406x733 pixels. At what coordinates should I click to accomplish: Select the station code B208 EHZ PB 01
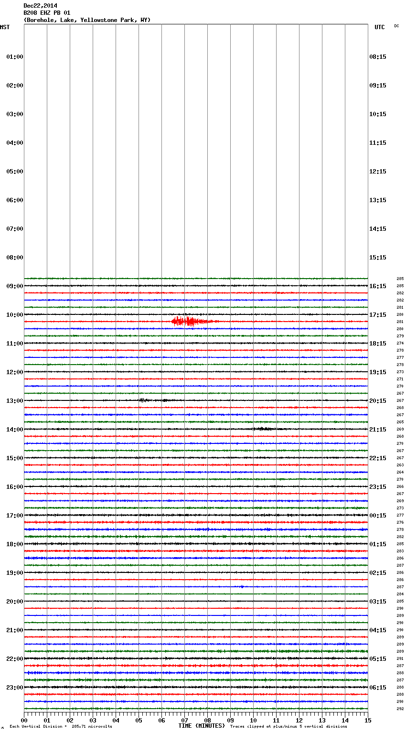pos(47,13)
